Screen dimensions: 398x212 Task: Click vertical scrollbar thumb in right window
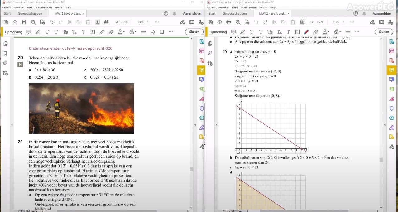click(x=381, y=160)
